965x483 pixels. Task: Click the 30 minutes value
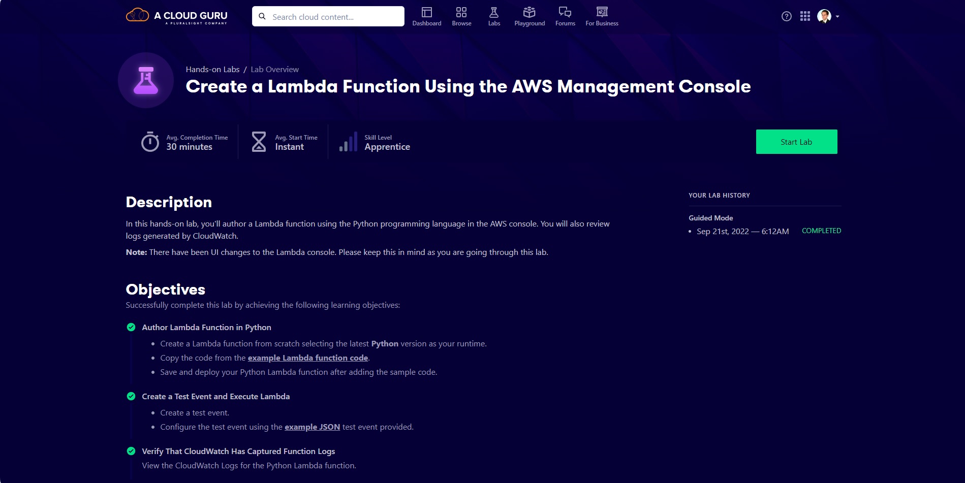click(x=189, y=147)
